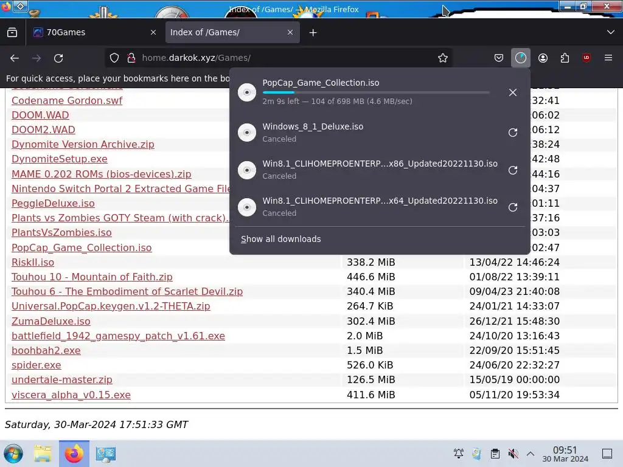Image resolution: width=623 pixels, height=467 pixels.
Task: Bookmark this page with the star icon
Action: coord(443,58)
